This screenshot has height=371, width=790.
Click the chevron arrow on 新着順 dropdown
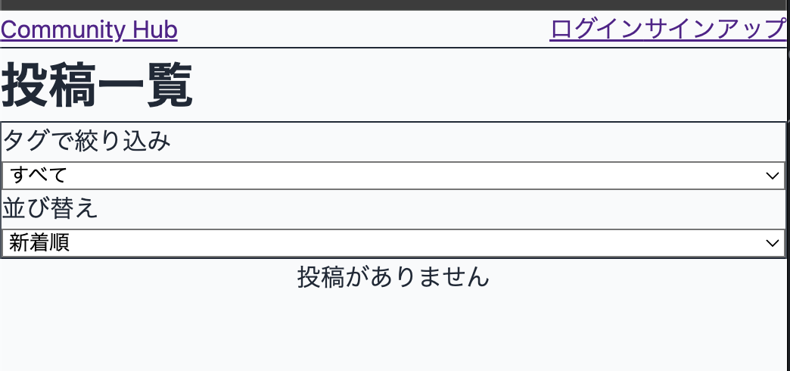point(773,243)
